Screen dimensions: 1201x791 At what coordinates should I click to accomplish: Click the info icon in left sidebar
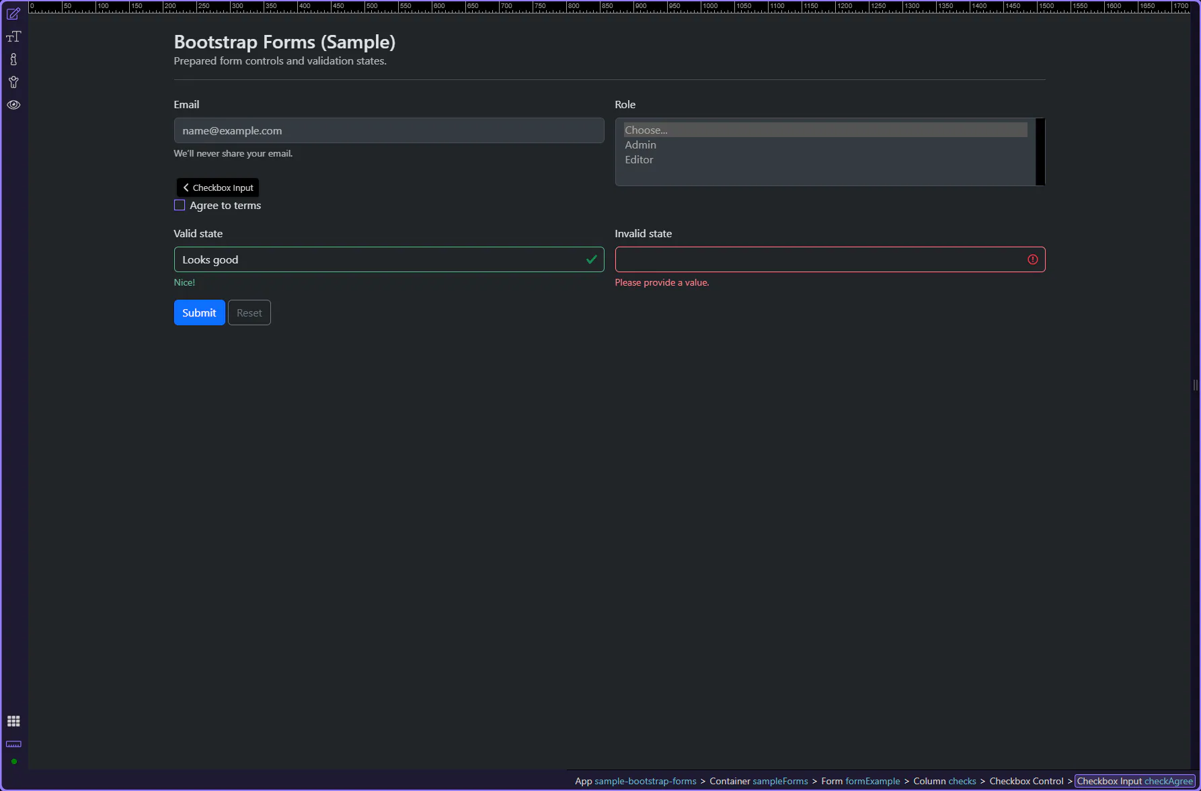(13, 60)
